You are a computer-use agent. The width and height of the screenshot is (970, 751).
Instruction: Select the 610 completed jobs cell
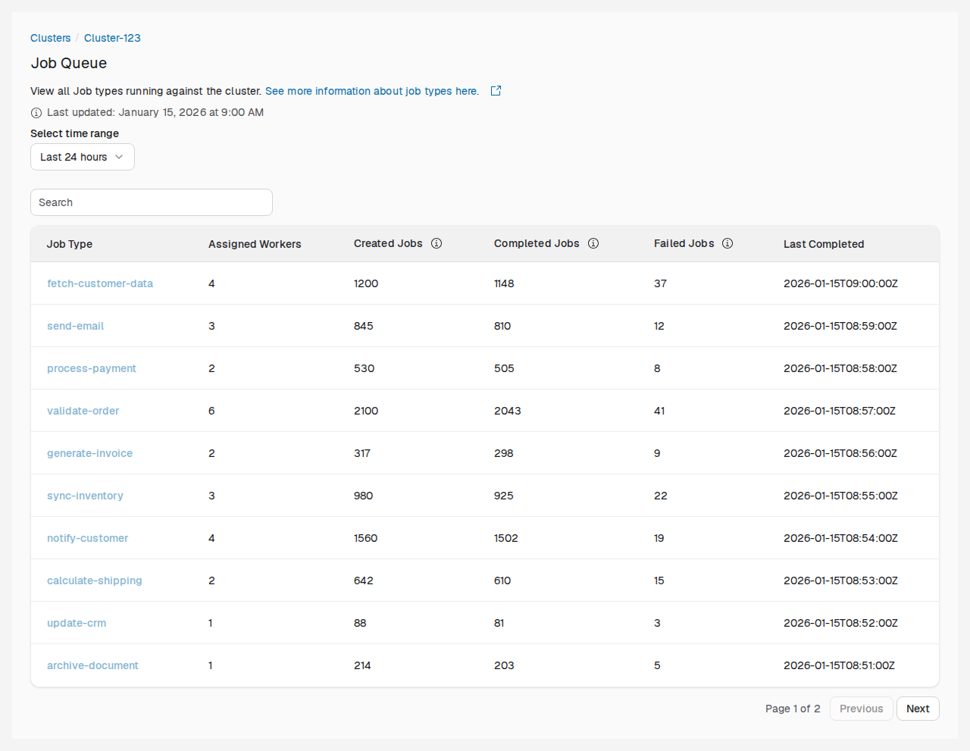[502, 580]
